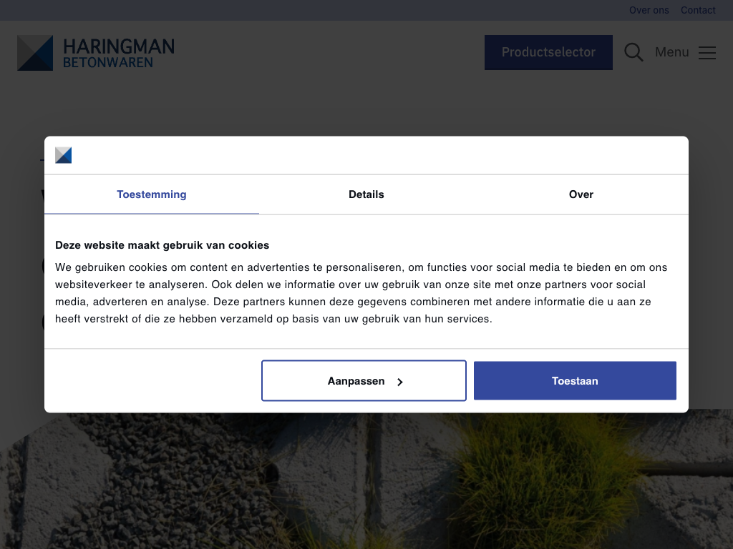
Task: Follow the Over ons link
Action: [x=649, y=10]
